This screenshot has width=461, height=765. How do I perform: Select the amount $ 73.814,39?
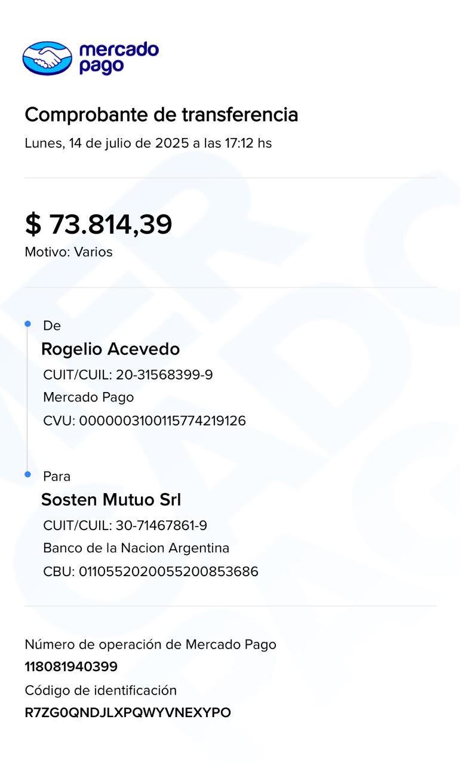[99, 224]
